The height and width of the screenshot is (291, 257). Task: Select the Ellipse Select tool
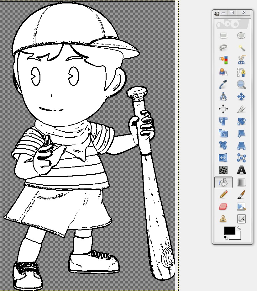pos(241,35)
